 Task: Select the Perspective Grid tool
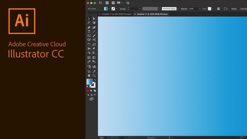tap(94, 53)
